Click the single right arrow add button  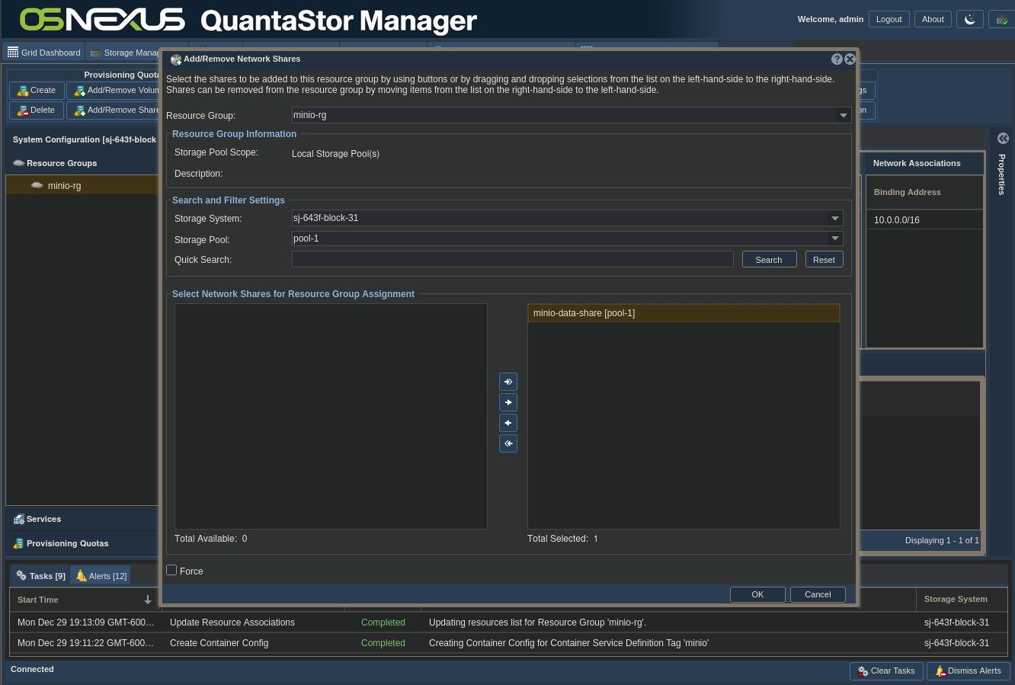[508, 402]
